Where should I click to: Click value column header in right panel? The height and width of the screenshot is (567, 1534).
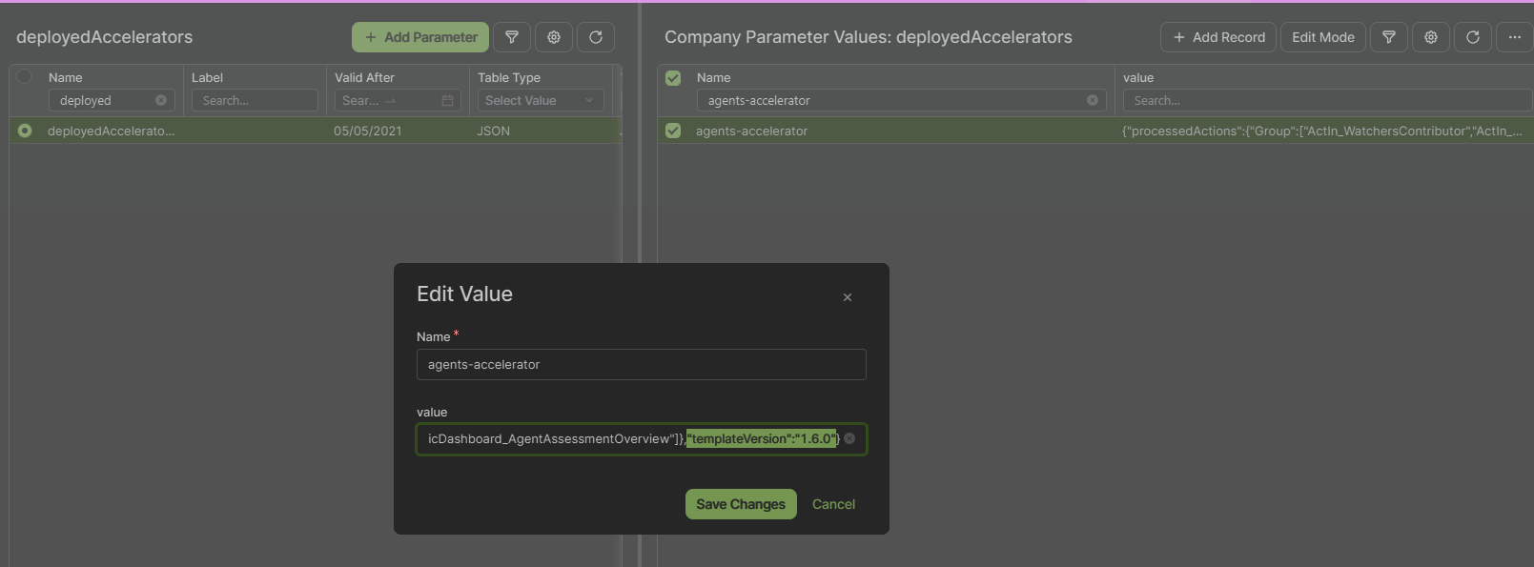coord(1138,77)
